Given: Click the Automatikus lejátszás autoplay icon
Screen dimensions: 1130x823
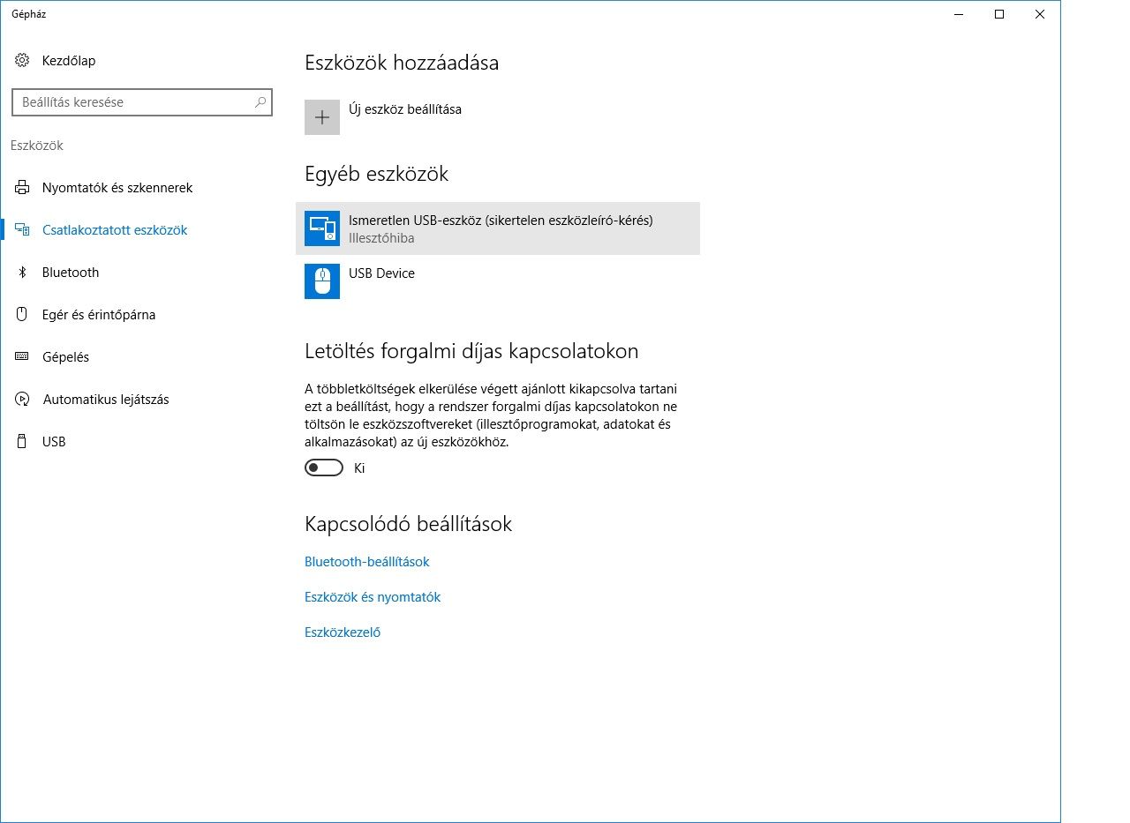Looking at the screenshot, I should 22,400.
